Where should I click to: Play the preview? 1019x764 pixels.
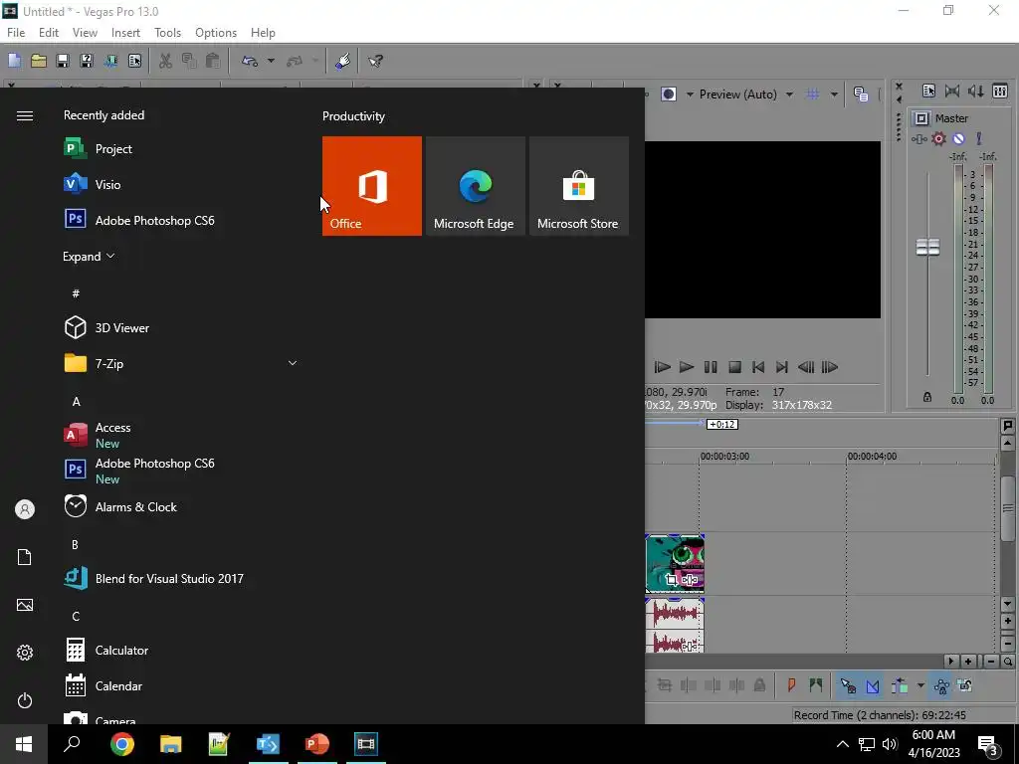(687, 367)
